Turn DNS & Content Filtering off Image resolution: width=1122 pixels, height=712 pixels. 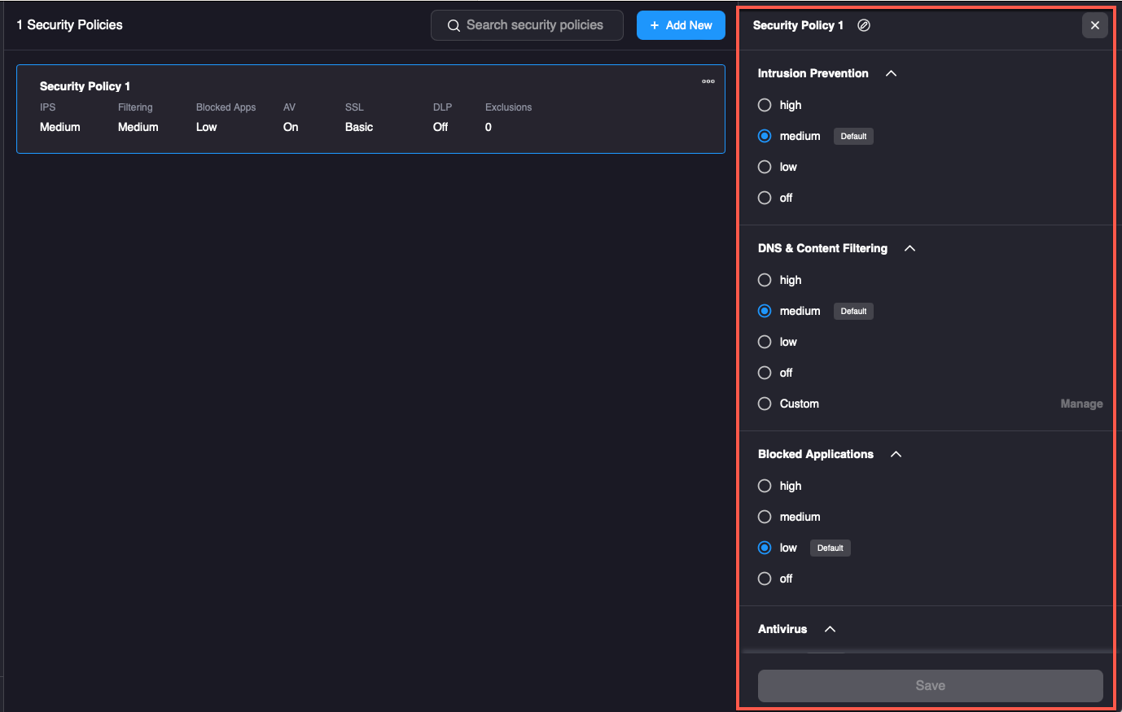click(765, 373)
